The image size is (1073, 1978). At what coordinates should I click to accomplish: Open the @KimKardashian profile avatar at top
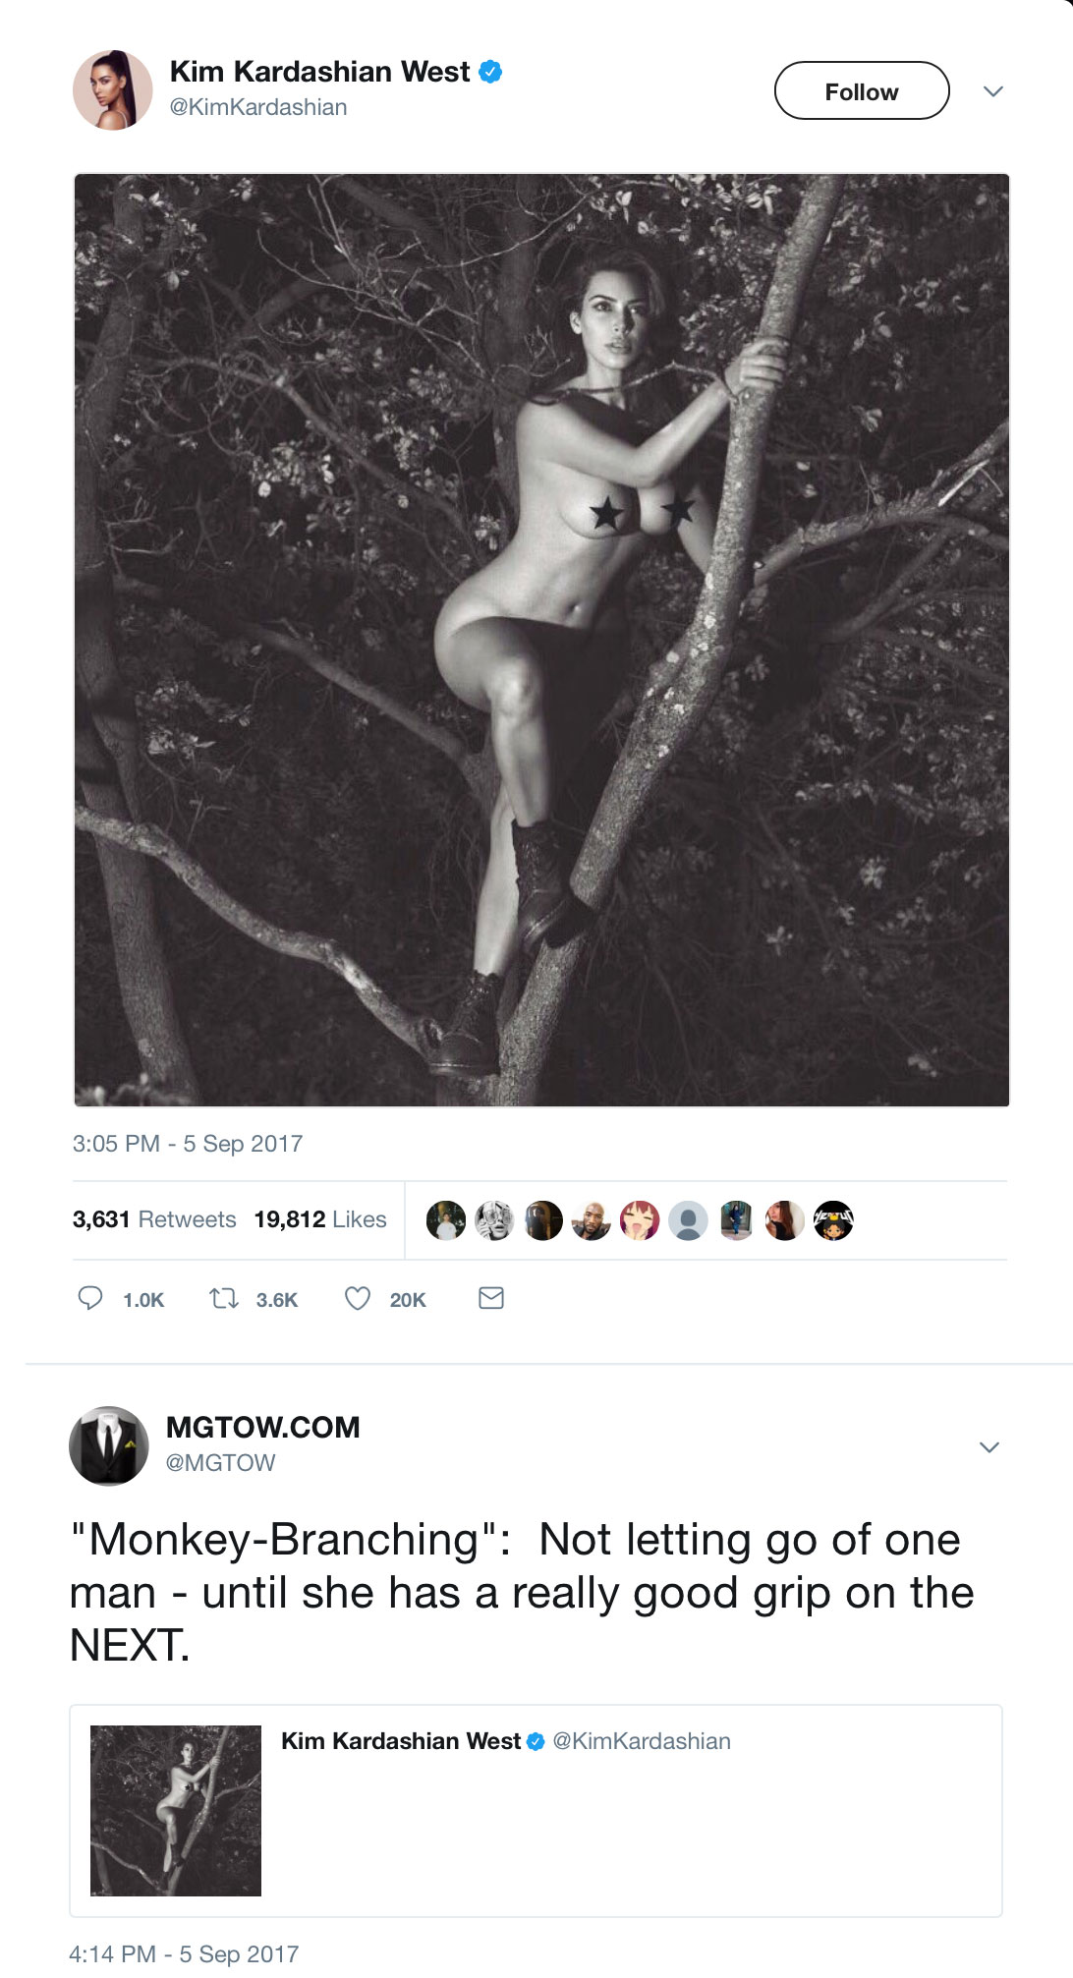point(113,90)
